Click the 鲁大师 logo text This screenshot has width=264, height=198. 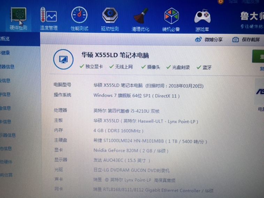(x=252, y=16)
